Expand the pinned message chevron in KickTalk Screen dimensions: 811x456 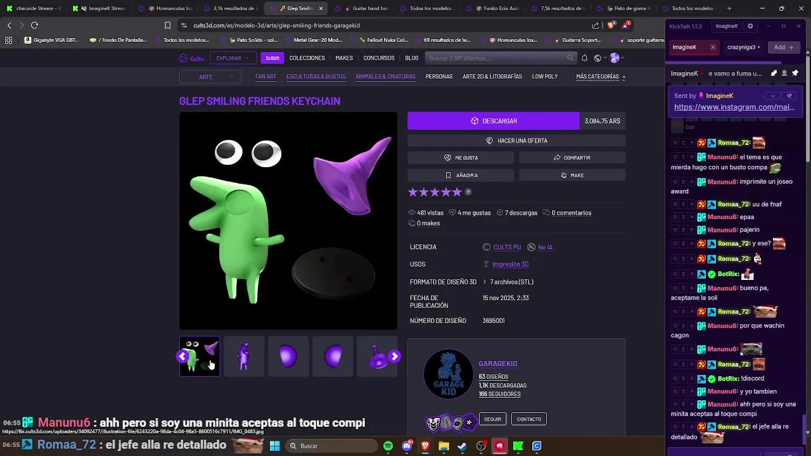pyautogui.click(x=772, y=96)
